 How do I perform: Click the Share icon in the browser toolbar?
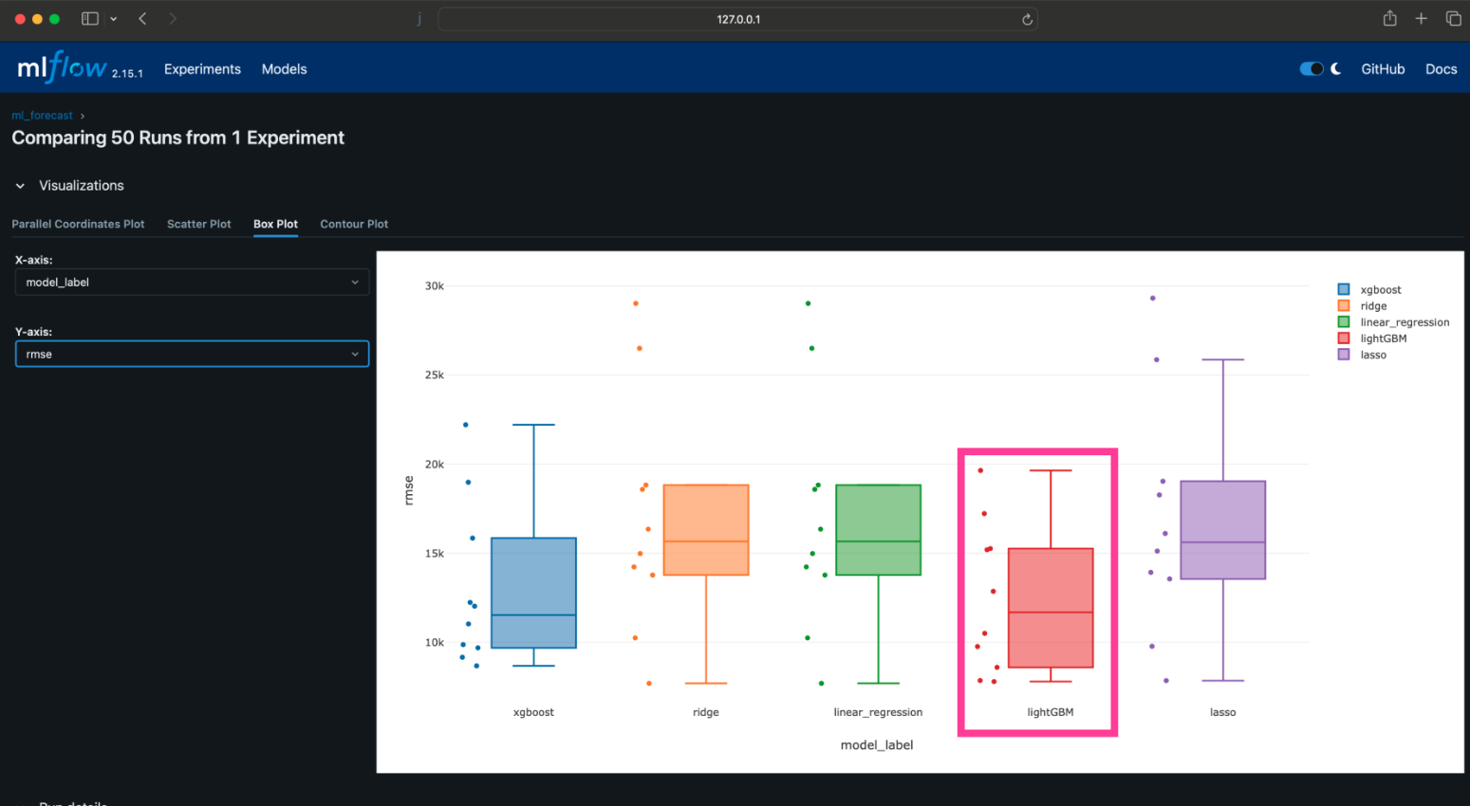(x=1389, y=18)
